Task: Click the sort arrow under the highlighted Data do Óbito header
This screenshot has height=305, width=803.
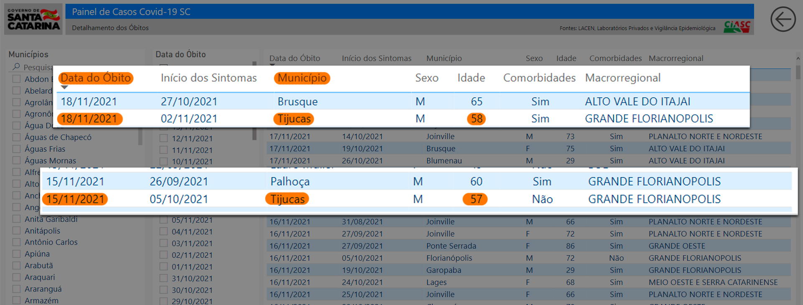Action: [64, 87]
